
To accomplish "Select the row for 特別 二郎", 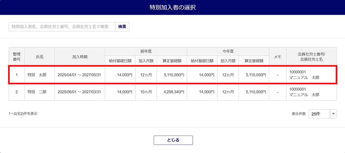I will (37, 92).
